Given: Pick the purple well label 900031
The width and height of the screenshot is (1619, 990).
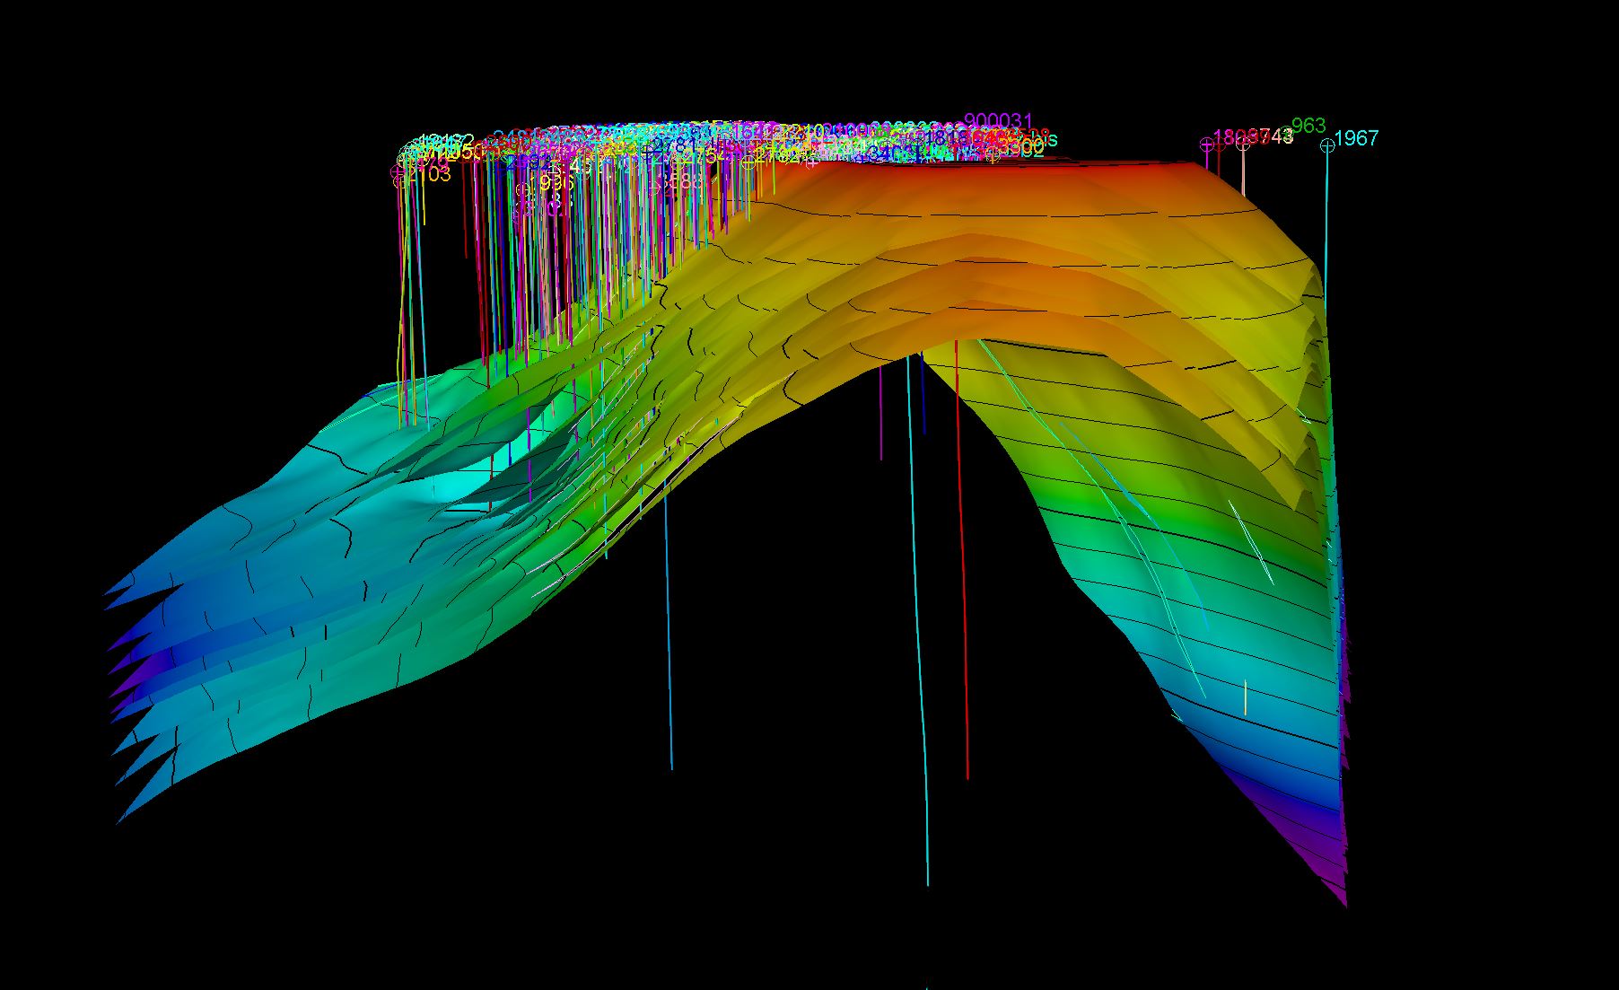Looking at the screenshot, I should pyautogui.click(x=998, y=121).
